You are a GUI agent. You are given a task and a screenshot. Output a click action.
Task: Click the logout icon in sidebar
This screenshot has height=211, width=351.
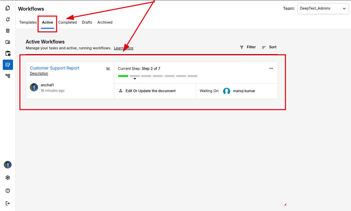click(8, 203)
